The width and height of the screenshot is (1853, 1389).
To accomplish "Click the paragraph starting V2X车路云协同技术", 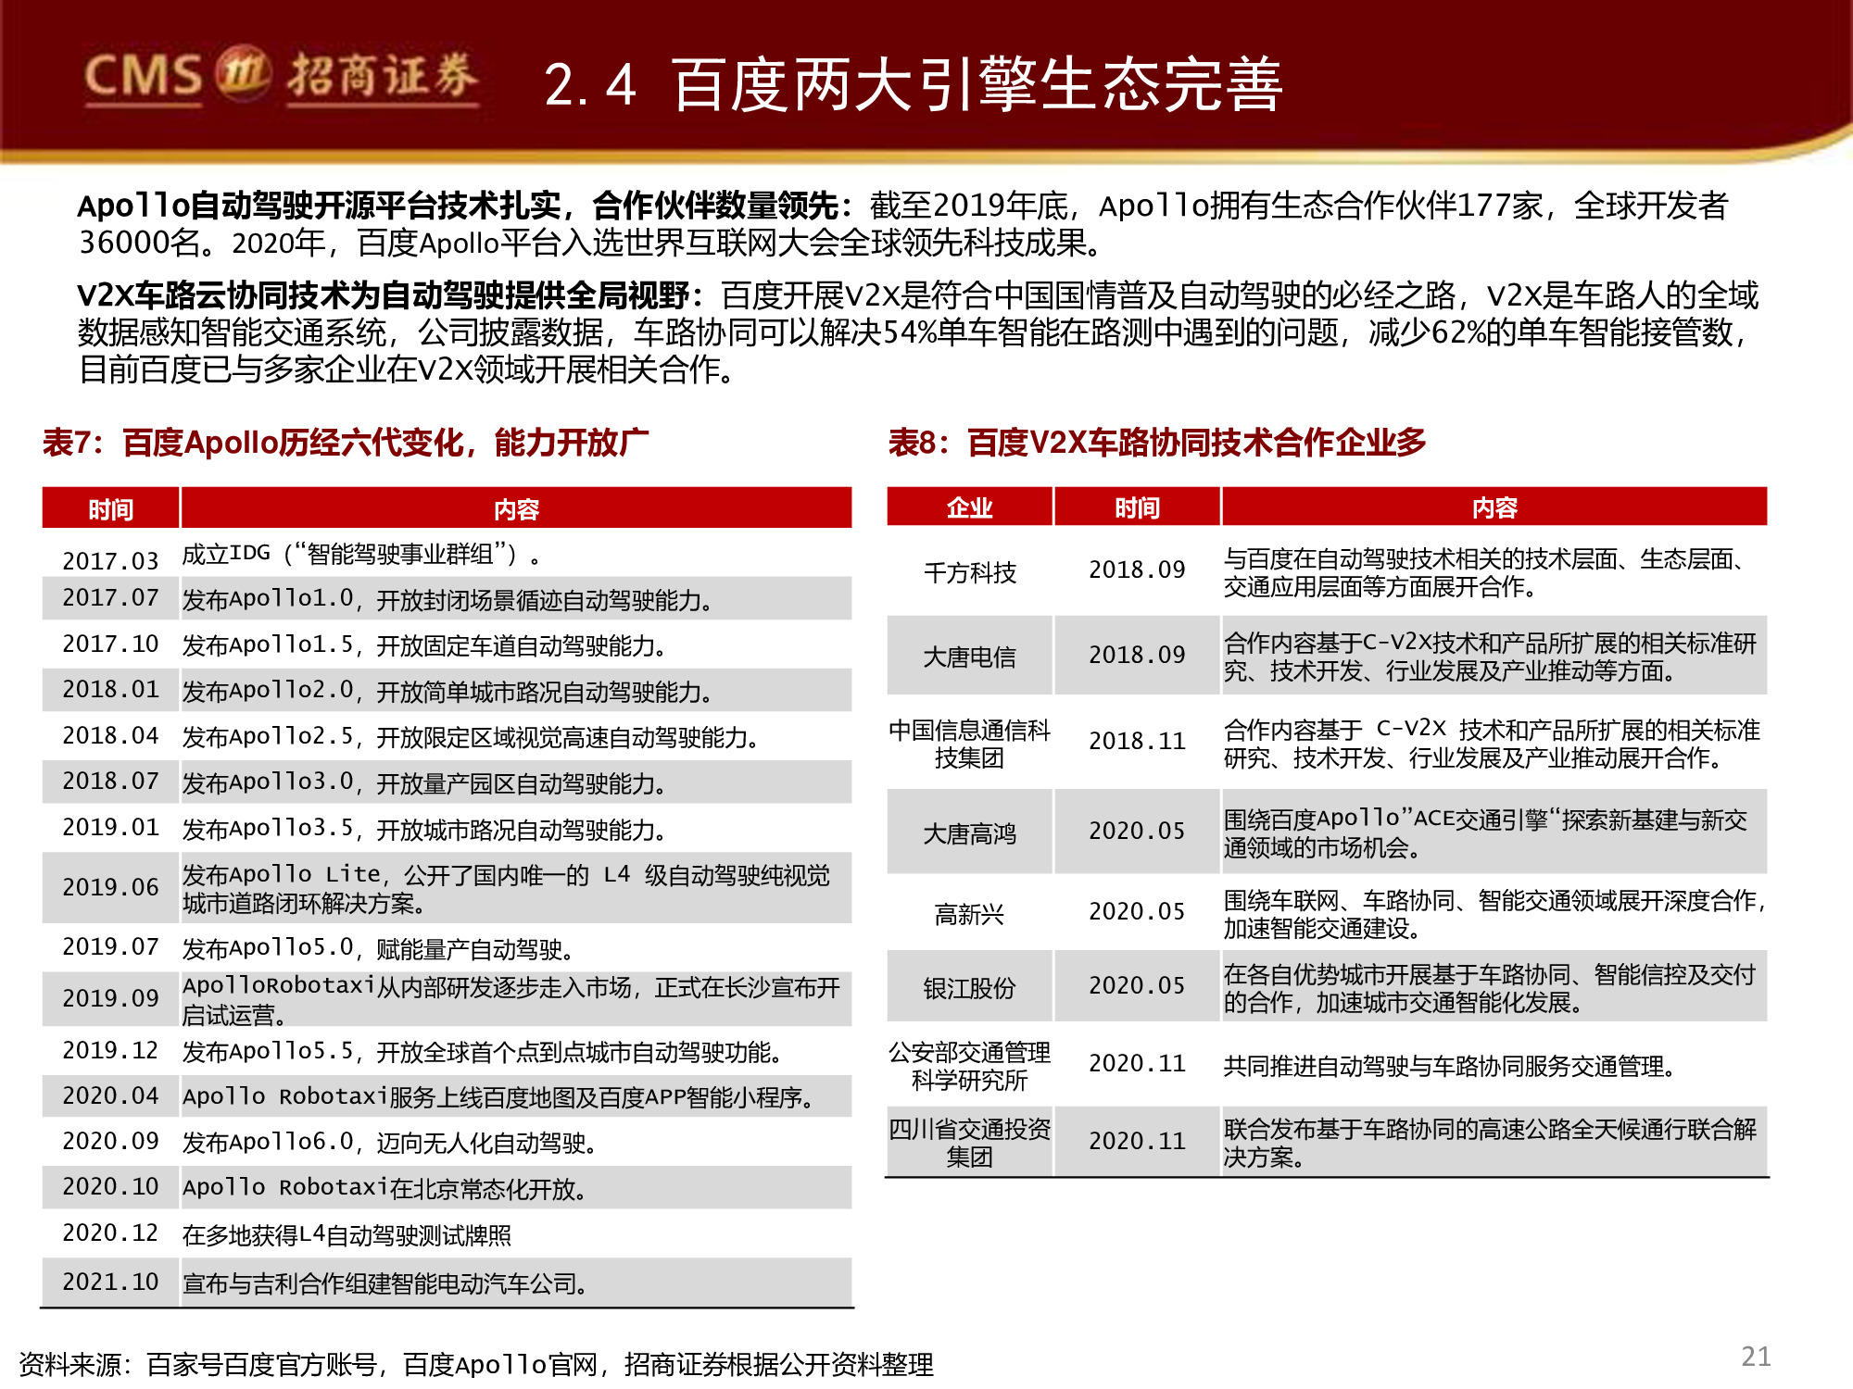I will tap(918, 332).
